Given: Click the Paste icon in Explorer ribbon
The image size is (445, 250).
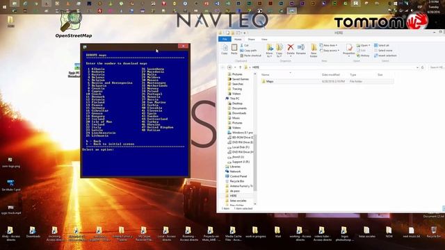Looking at the screenshot, I should (234, 49).
